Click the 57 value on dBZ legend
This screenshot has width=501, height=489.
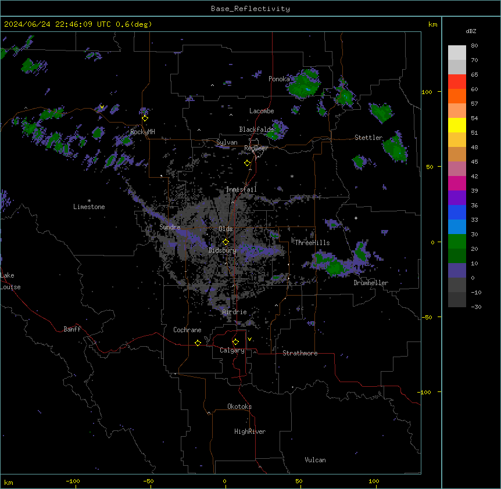pyautogui.click(x=474, y=104)
